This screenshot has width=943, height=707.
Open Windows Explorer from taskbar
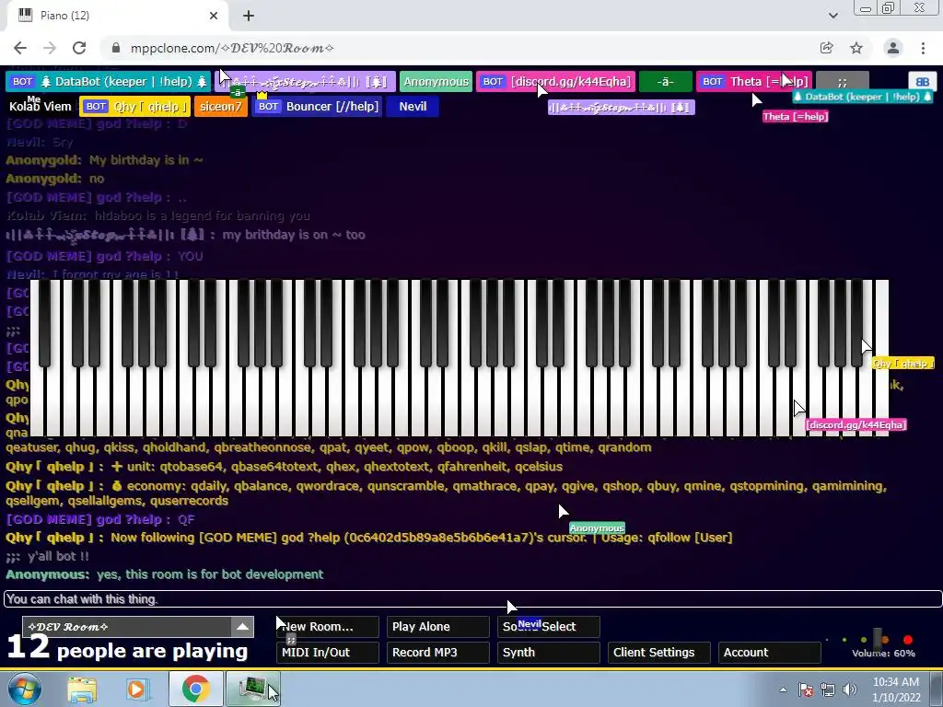82,689
